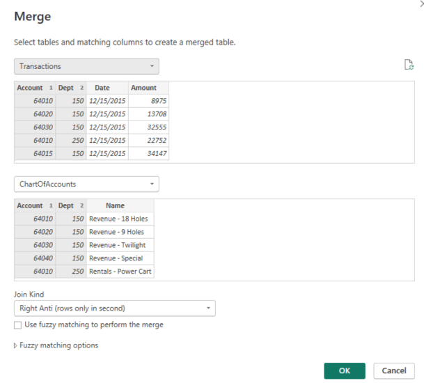Click the Revenue - Twilight name cell

[x=117, y=245]
